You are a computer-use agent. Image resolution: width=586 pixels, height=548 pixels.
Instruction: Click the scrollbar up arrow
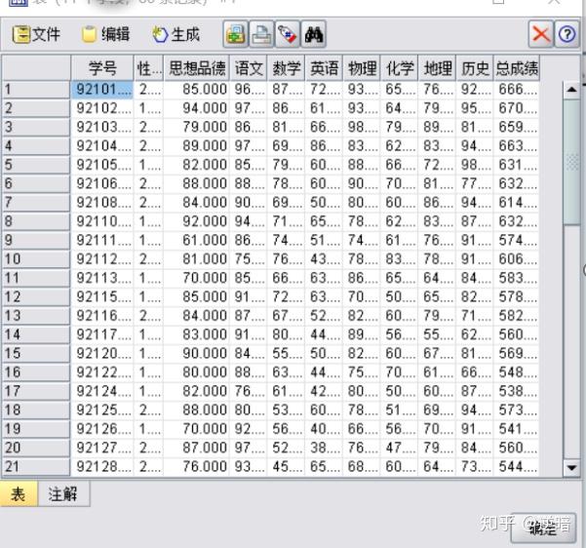pos(571,90)
